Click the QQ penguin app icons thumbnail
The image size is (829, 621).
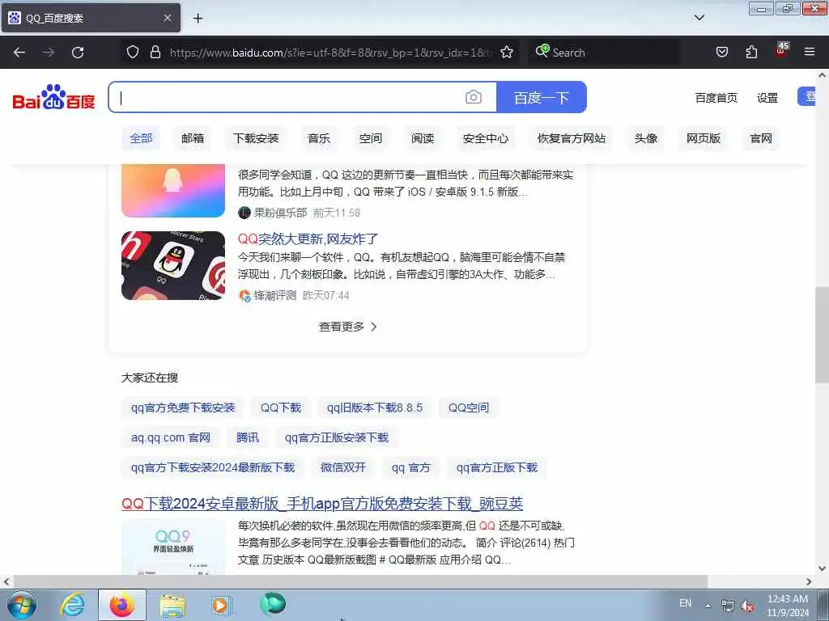point(173,265)
